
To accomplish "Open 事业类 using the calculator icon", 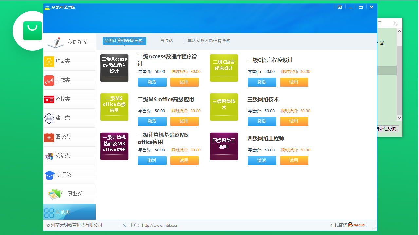I will 54,194.
